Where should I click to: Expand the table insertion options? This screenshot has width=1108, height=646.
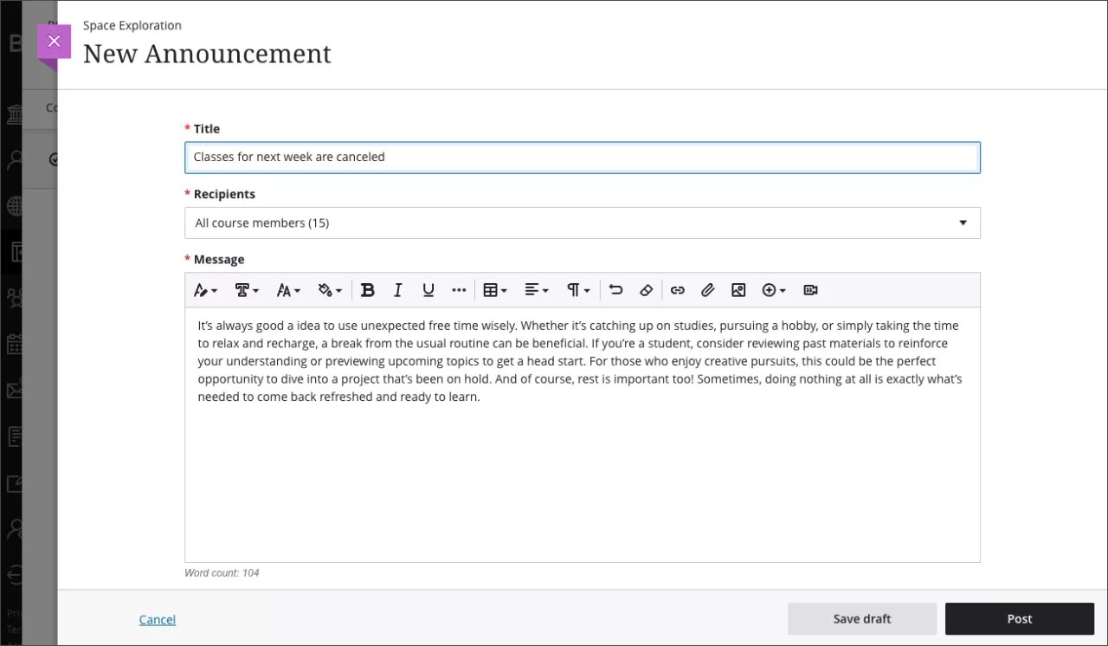click(494, 290)
